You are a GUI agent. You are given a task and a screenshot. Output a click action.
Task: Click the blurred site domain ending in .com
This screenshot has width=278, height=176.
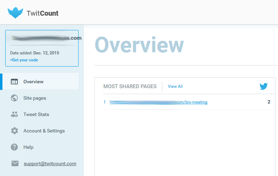(46, 38)
